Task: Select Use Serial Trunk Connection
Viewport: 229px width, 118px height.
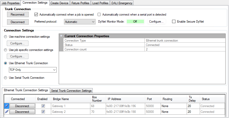Action: click(x=5, y=78)
